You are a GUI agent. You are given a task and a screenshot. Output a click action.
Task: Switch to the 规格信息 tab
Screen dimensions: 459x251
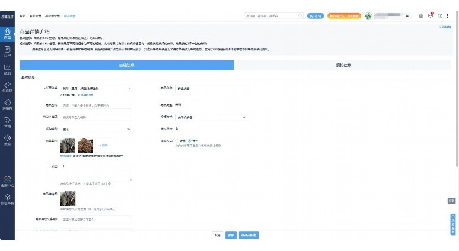pyautogui.click(x=343, y=65)
